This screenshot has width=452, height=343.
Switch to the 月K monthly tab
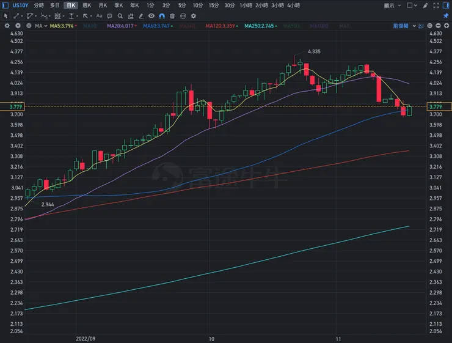[103, 6]
